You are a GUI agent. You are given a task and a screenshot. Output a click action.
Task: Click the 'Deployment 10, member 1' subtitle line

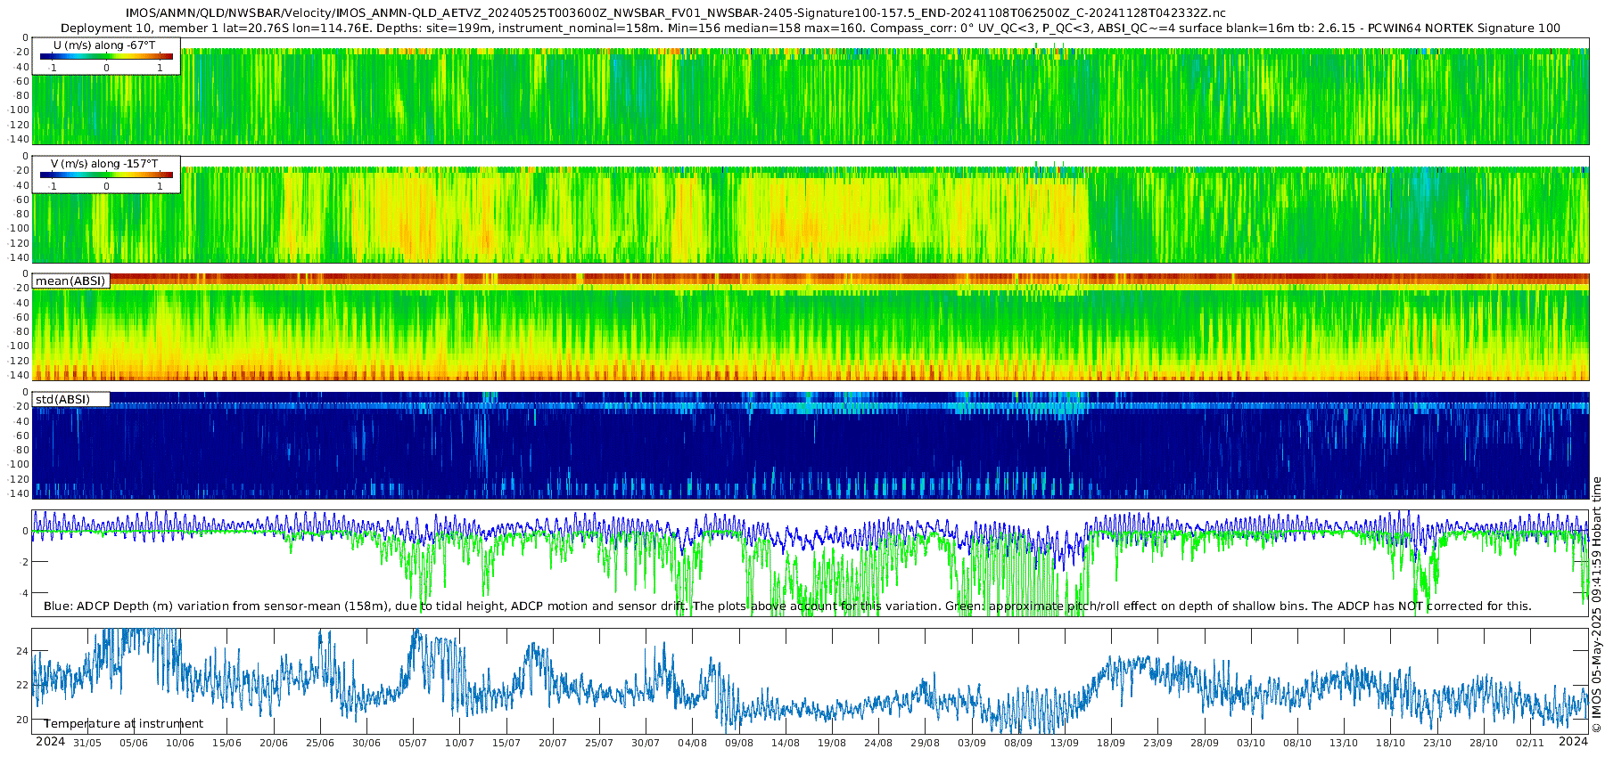pos(811,28)
